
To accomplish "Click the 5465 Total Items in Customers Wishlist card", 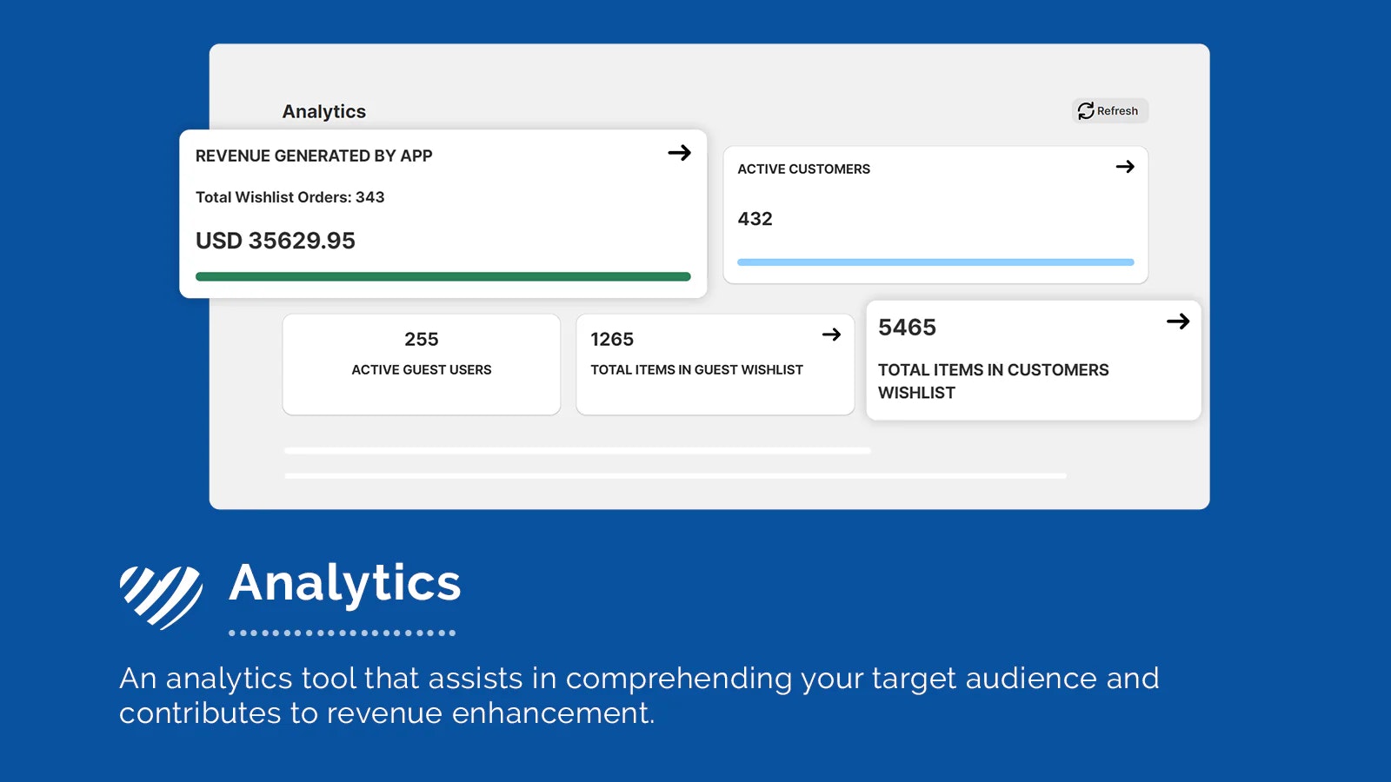I will click(1033, 360).
